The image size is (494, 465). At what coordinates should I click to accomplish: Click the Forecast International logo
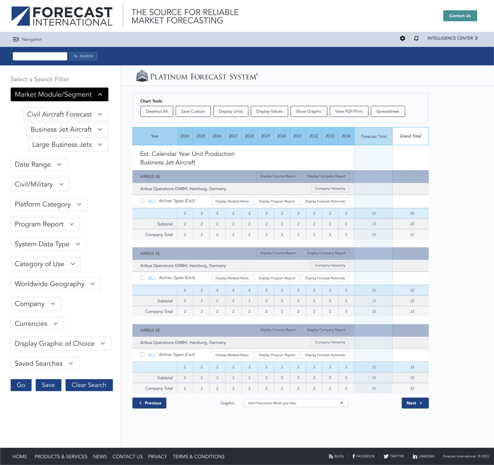point(62,16)
